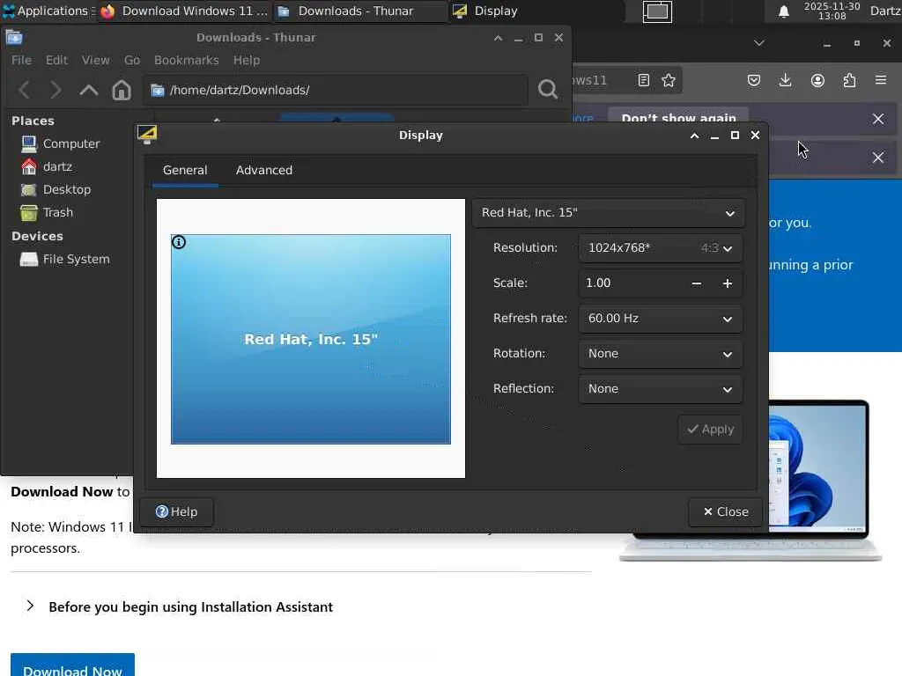Click the Display dialog title bar icon
The width and height of the screenshot is (902, 676).
click(147, 135)
